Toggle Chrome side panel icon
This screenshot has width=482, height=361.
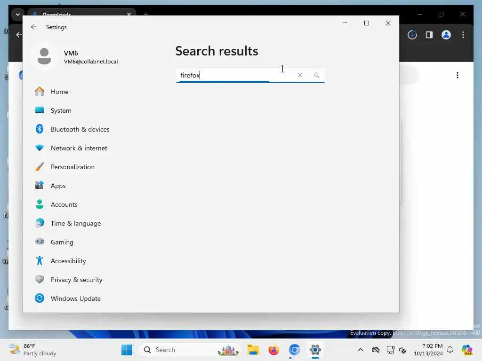429,35
